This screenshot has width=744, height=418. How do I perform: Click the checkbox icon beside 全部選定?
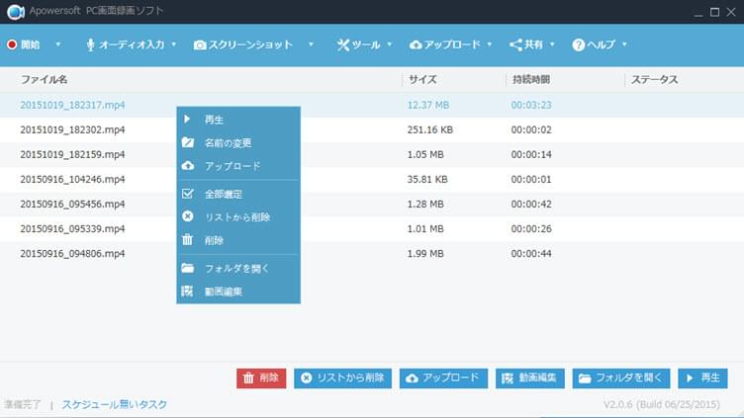(x=188, y=193)
